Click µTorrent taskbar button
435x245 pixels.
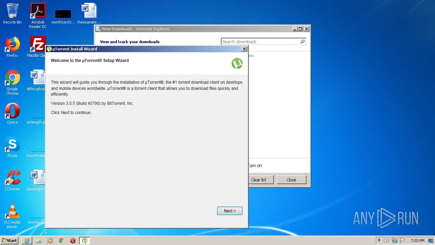84,241
